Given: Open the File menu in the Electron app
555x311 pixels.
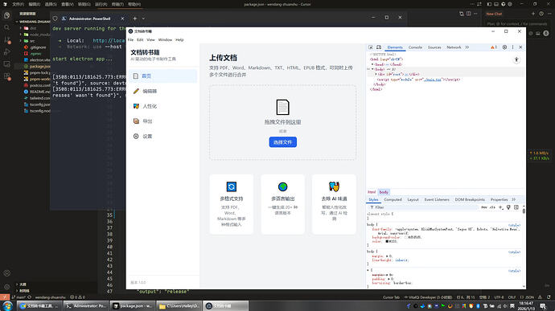Looking at the screenshot, I should click(130, 40).
